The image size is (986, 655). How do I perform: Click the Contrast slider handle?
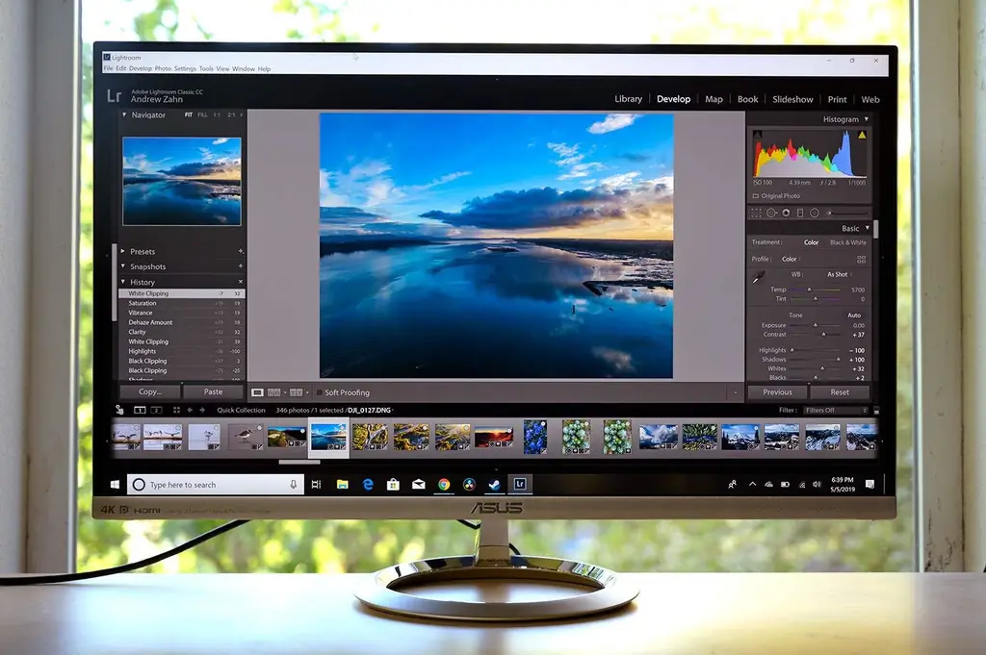[824, 334]
